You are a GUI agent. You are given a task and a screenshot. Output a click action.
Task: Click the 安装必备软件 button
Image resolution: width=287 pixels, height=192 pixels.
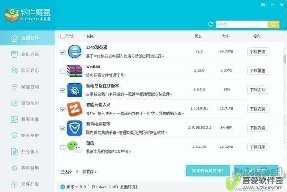pyautogui.click(x=208, y=170)
